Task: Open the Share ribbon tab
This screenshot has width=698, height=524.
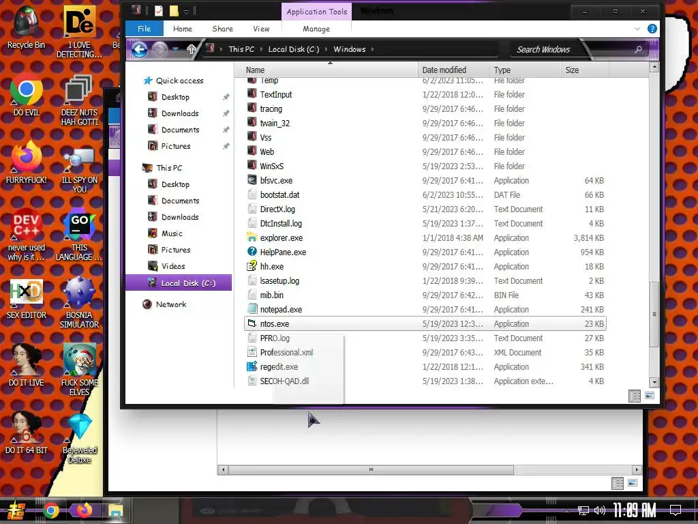Action: point(223,29)
